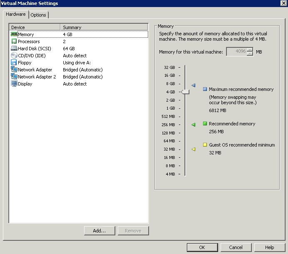Decrease memory with the spinner down arrow
The image size is (288, 254).
point(250,54)
